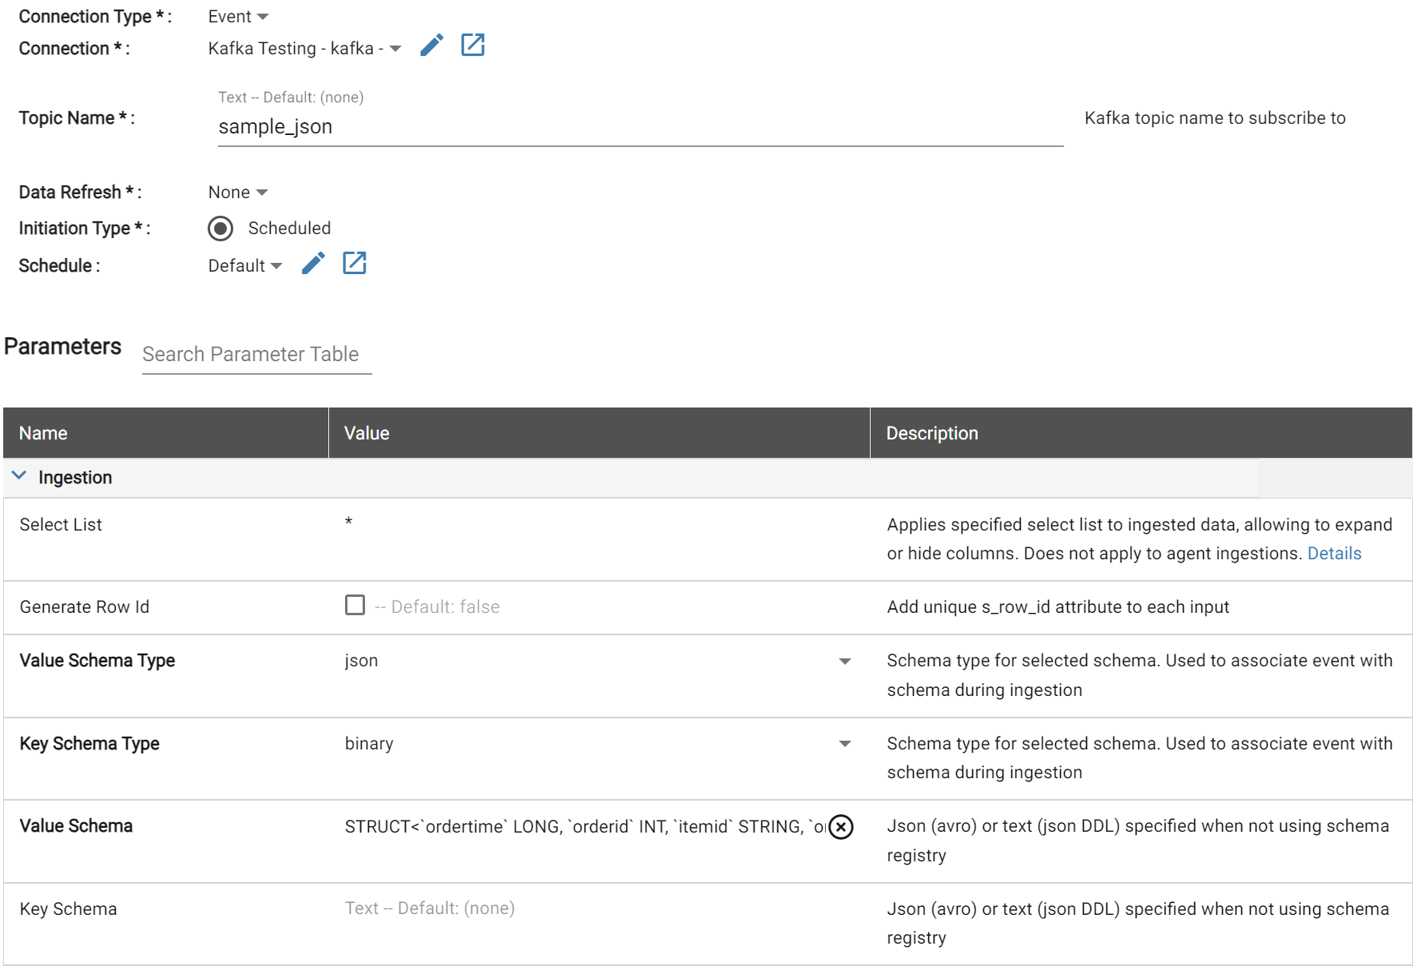Edit the Kafka Testing connection with pencil icon
The image size is (1413, 966).
pyautogui.click(x=431, y=46)
